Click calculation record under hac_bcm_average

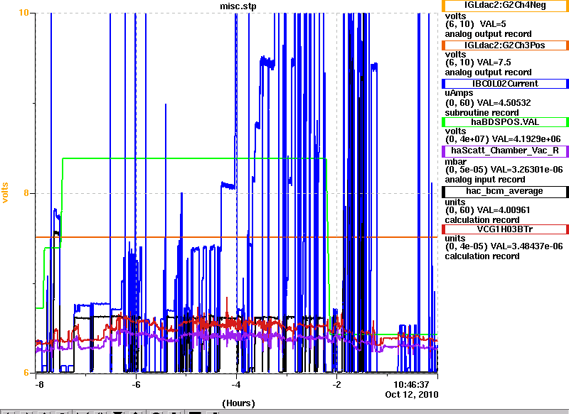click(482, 220)
